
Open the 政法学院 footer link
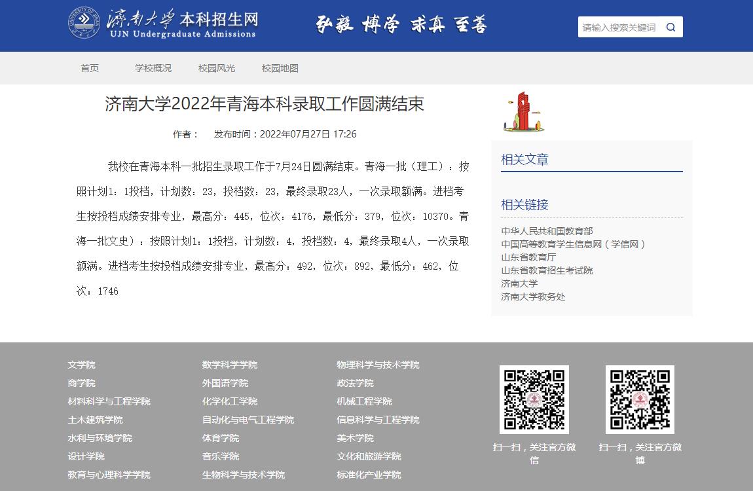coord(355,383)
